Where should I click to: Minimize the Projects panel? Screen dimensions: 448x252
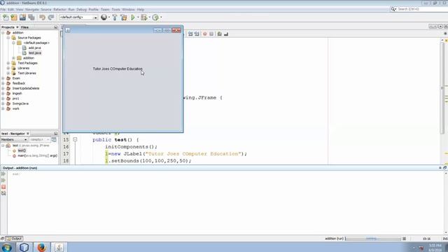tap(56, 27)
